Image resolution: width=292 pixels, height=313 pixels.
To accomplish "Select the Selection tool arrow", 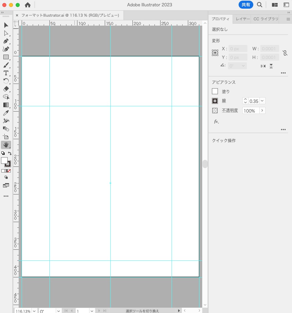I will pyautogui.click(x=6, y=25).
